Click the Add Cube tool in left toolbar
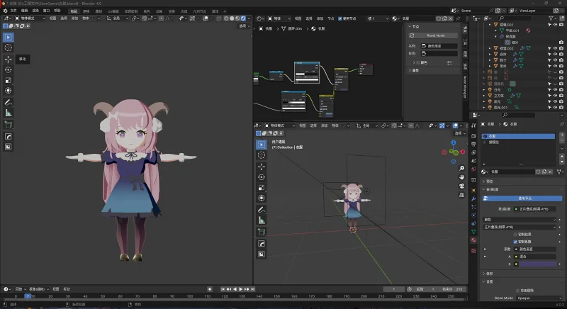The image size is (567, 309). click(9, 125)
